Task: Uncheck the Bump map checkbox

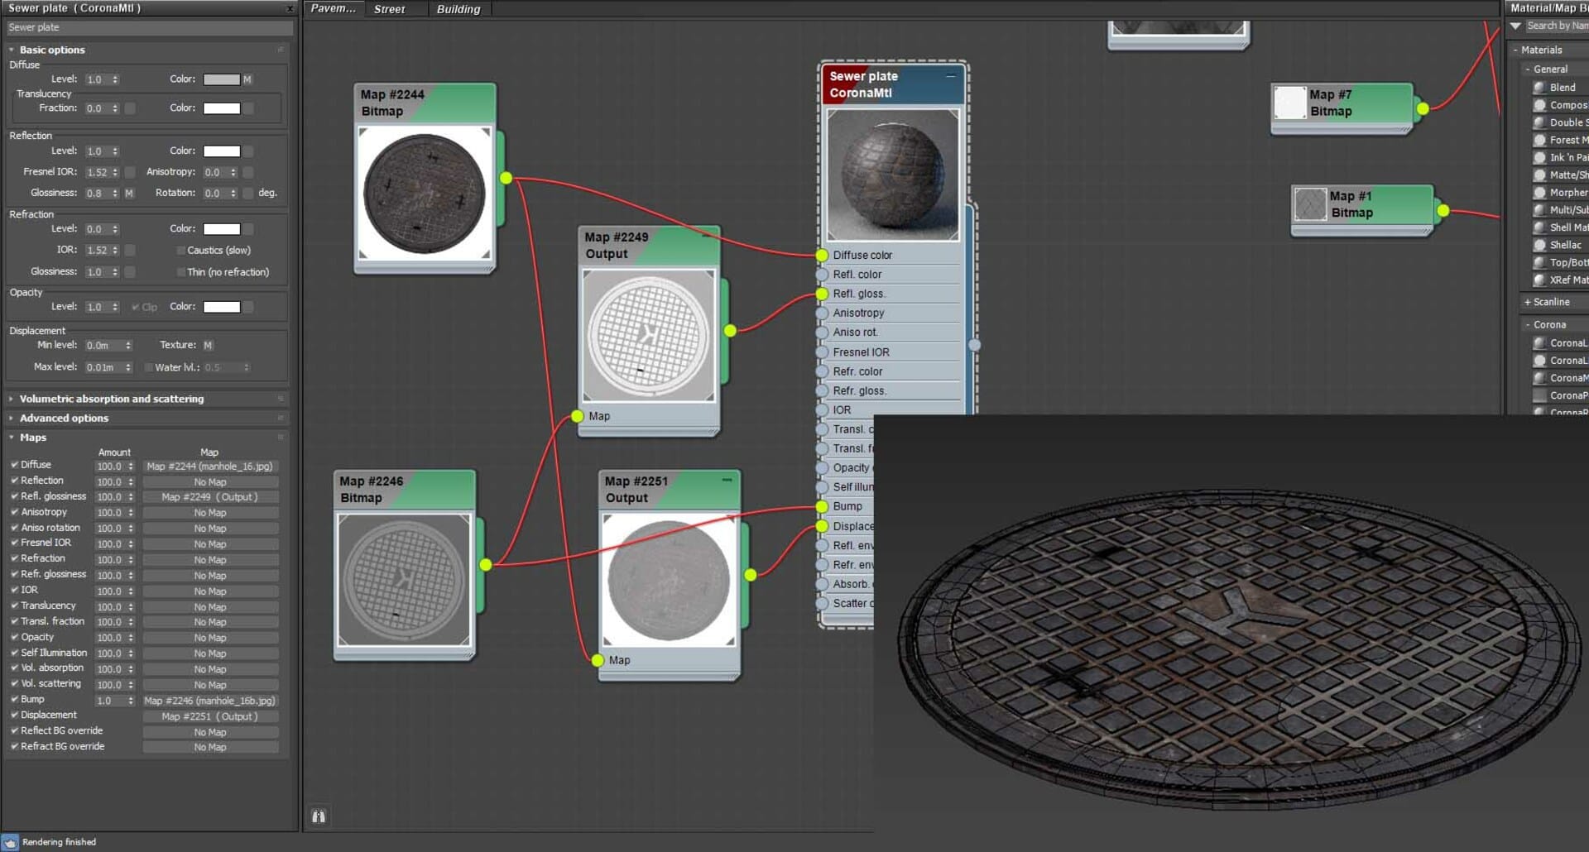Action: click(x=14, y=699)
